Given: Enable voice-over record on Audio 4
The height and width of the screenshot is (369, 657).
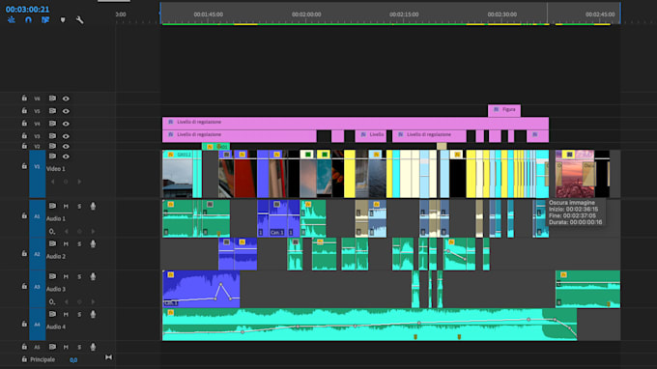Looking at the screenshot, I should click(x=93, y=314).
